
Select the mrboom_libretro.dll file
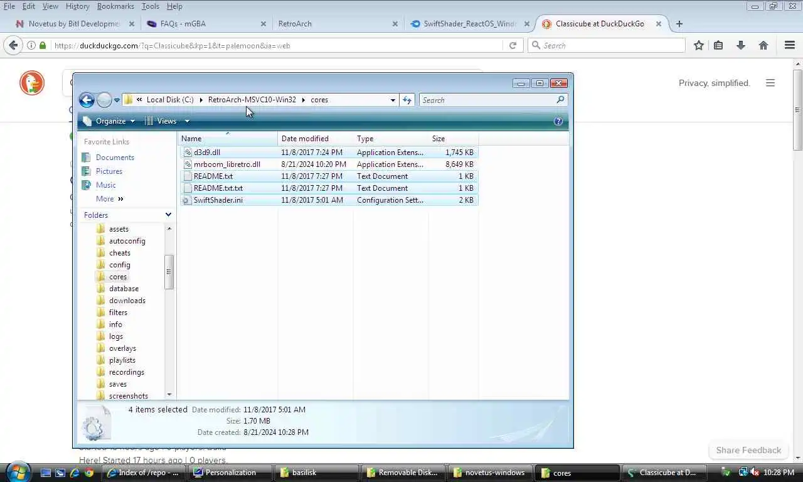tap(329, 164)
